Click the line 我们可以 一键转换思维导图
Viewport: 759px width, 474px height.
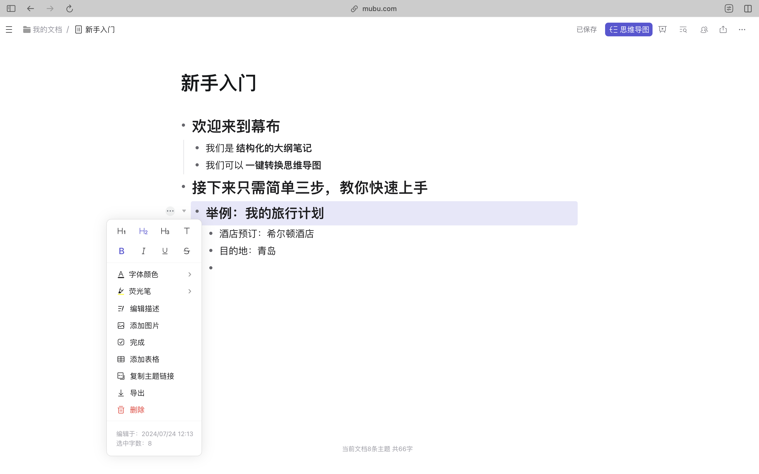264,165
